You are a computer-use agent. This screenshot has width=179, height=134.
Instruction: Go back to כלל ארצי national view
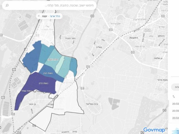coord(55,16)
